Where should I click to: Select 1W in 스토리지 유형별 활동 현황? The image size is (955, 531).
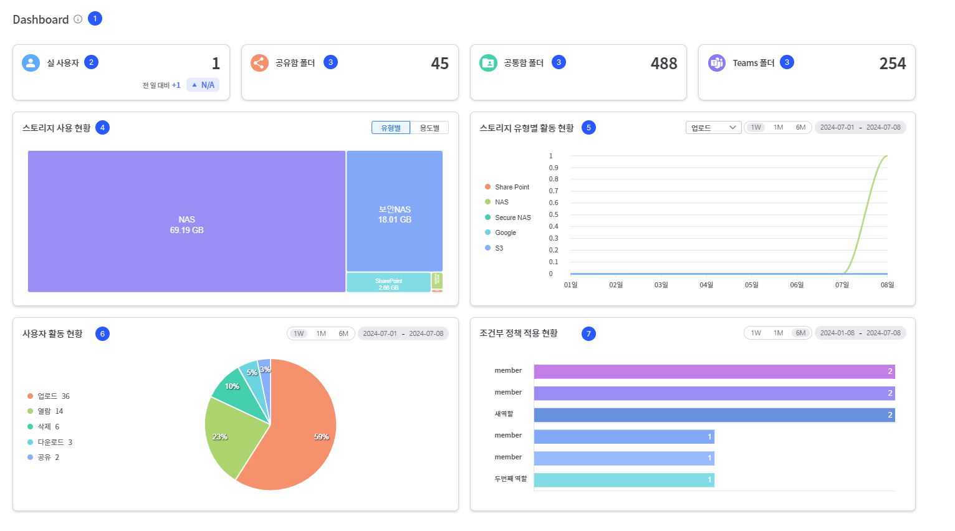756,127
